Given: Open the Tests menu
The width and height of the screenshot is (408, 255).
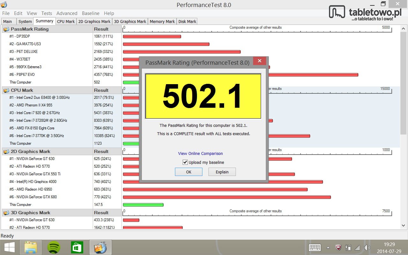Looking at the screenshot, I should [47, 13].
